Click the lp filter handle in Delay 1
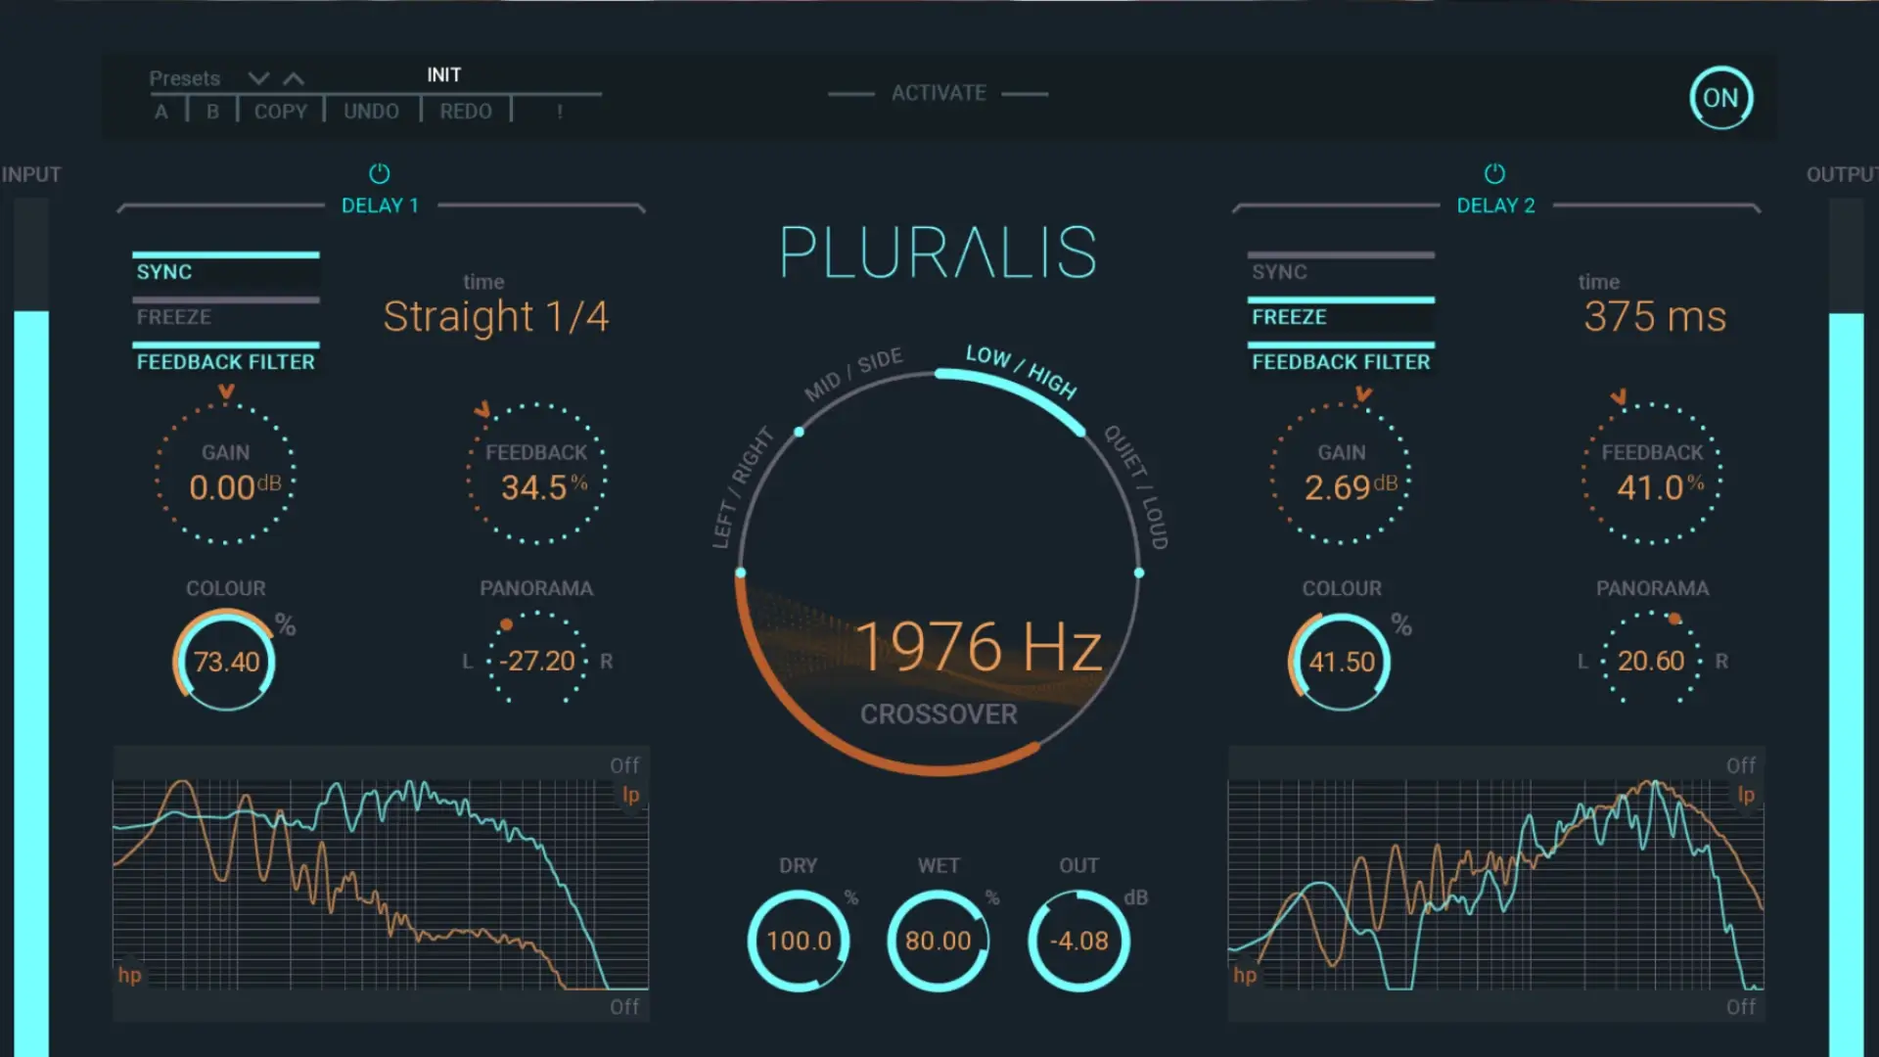The height and width of the screenshot is (1057, 1879). [631, 795]
